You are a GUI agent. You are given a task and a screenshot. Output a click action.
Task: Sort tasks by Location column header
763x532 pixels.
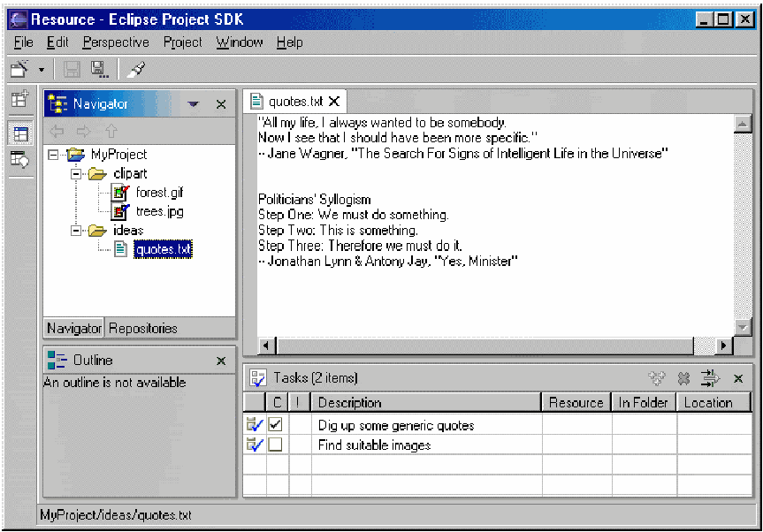point(713,403)
